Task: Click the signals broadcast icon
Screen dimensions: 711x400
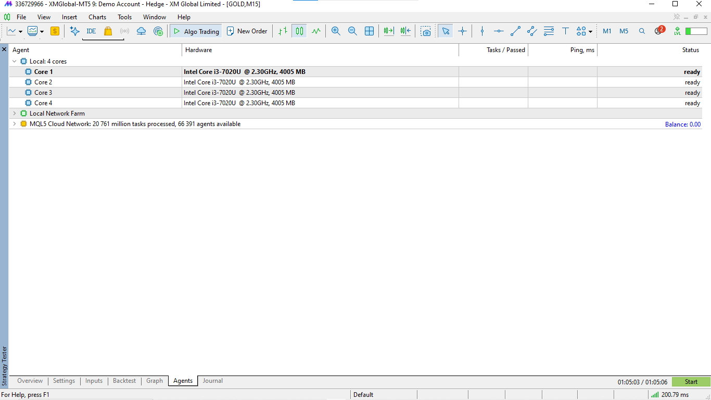Action: coord(124,31)
